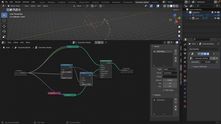Click the Blender logo menu
221x124 pixels.
click(x=2, y=2)
